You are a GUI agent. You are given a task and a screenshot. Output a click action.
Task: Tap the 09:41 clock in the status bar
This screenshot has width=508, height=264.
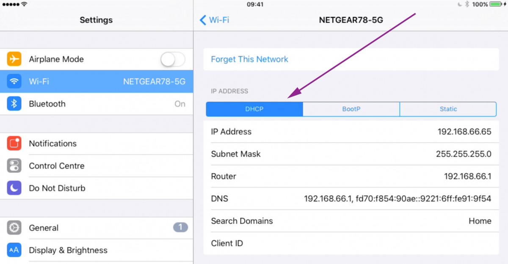[x=255, y=4]
